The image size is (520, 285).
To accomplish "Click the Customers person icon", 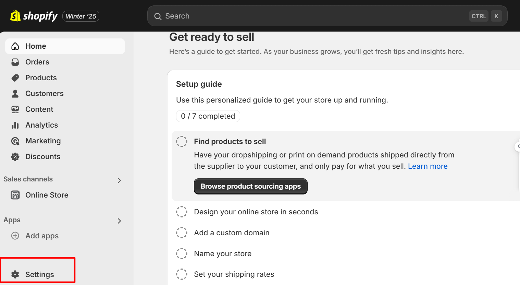I will tap(15, 94).
